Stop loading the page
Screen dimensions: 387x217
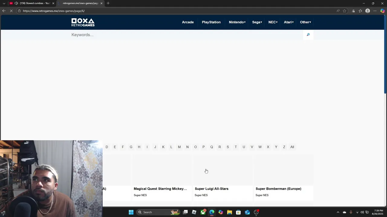point(11,11)
